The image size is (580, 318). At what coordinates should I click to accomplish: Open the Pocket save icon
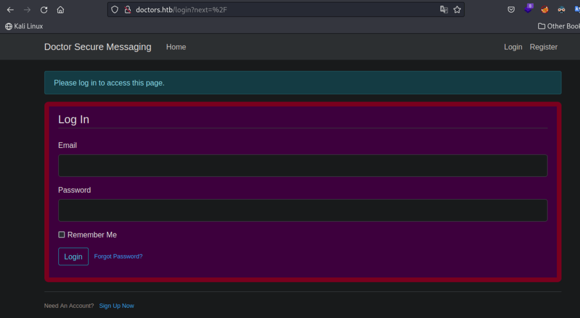[511, 10]
